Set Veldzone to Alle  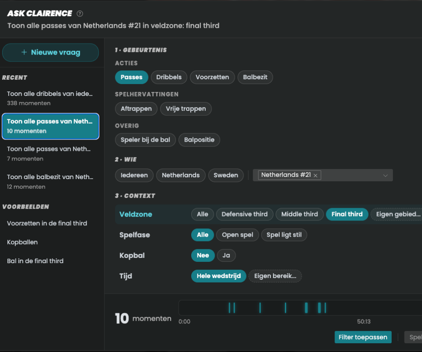[x=202, y=214]
